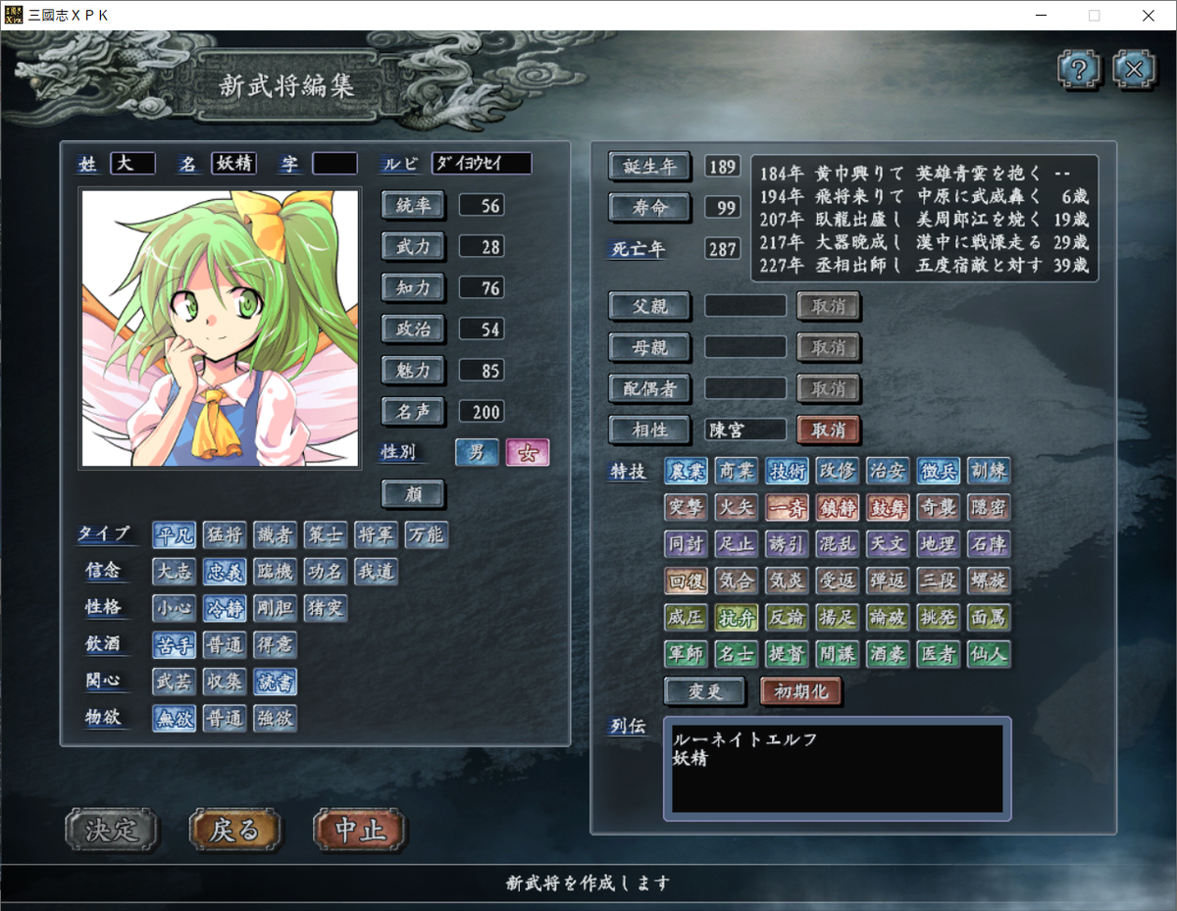Toggle the 突撃 skill
Screen dimensions: 1177x911
pos(686,508)
